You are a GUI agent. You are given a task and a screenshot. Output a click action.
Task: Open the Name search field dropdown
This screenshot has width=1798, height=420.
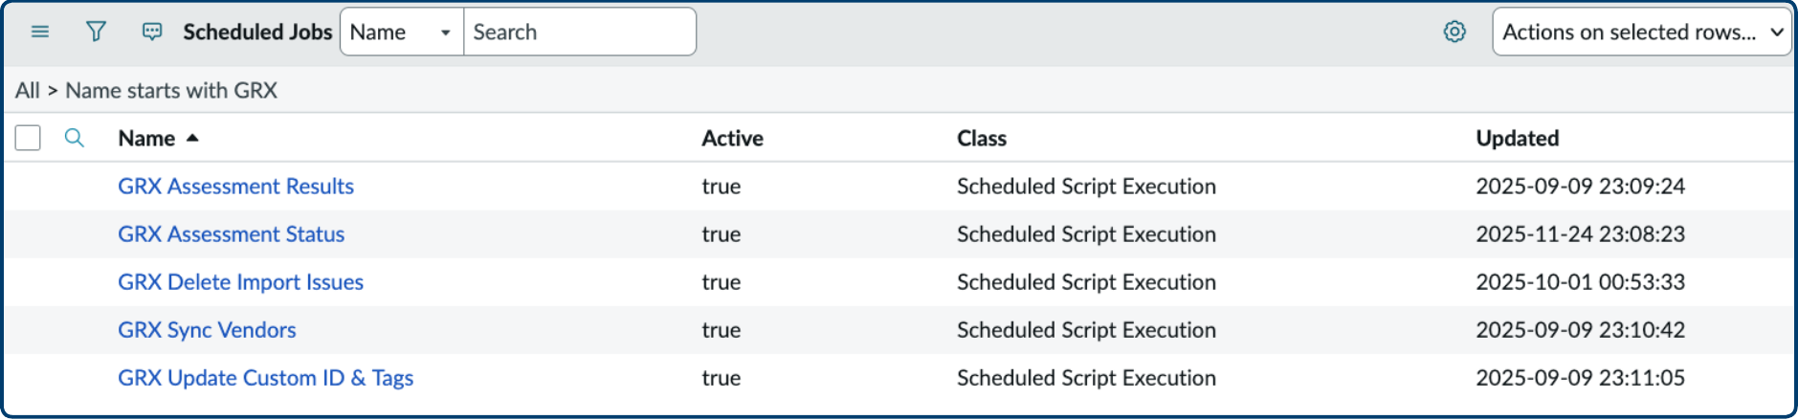click(x=402, y=32)
